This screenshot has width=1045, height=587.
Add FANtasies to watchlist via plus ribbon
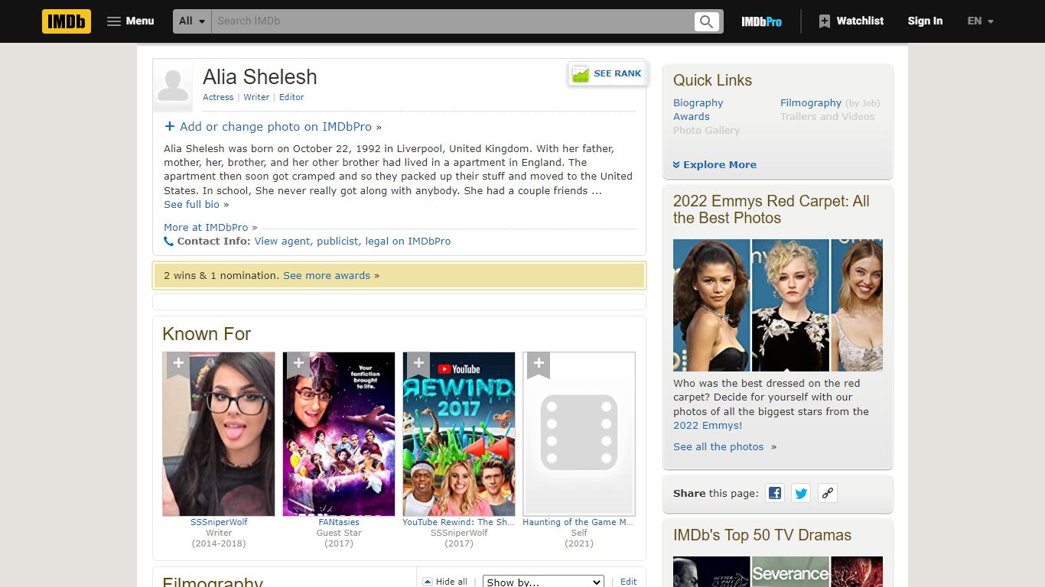[x=298, y=365]
